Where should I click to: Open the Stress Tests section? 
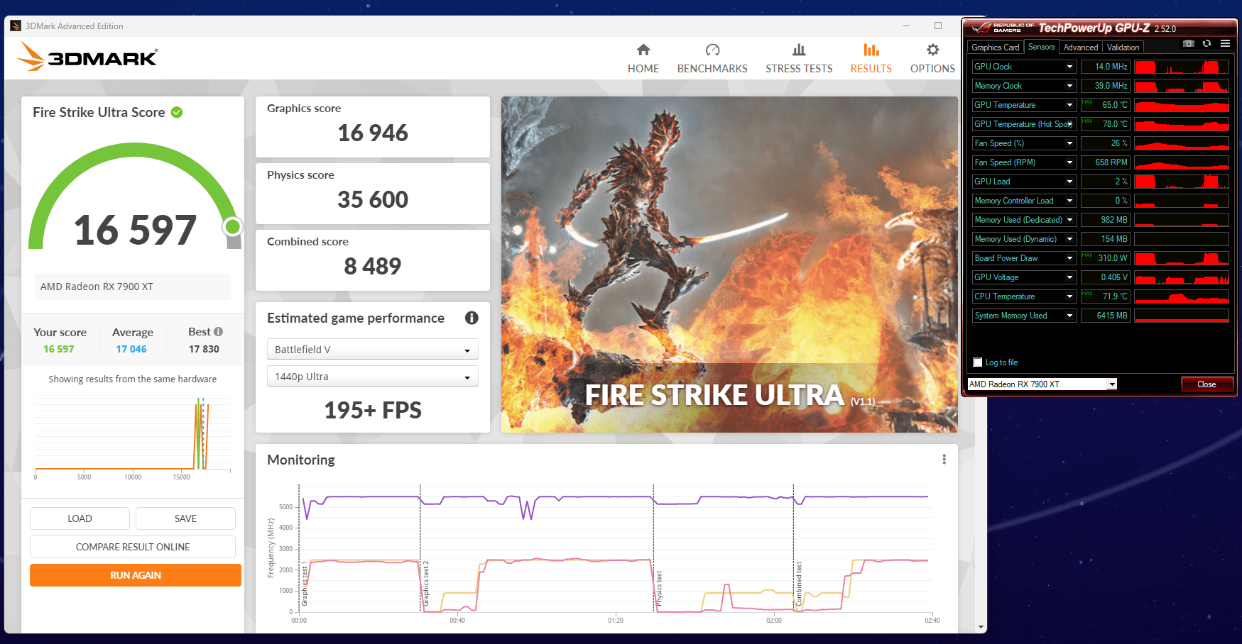point(799,58)
